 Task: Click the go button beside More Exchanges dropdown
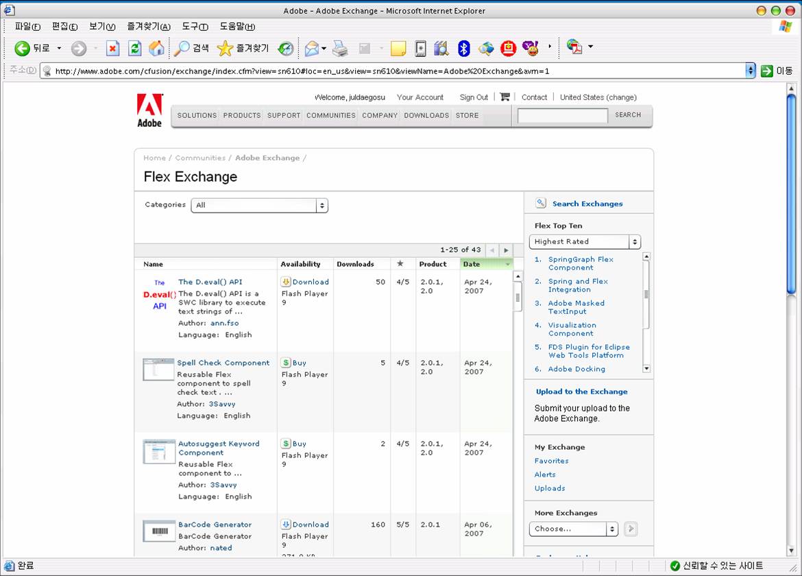630,529
